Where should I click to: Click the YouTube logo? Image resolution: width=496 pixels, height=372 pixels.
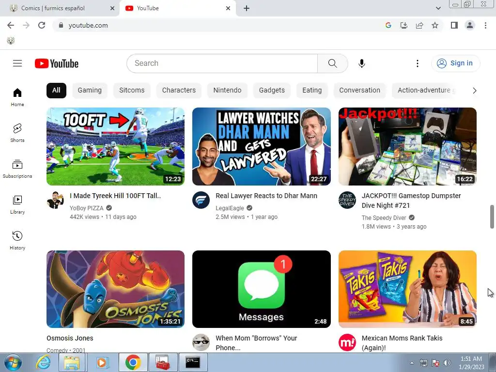[57, 63]
